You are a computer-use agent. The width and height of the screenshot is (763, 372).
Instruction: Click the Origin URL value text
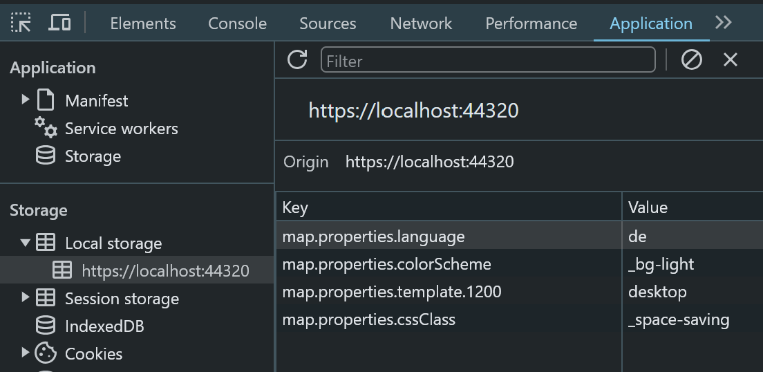(429, 162)
